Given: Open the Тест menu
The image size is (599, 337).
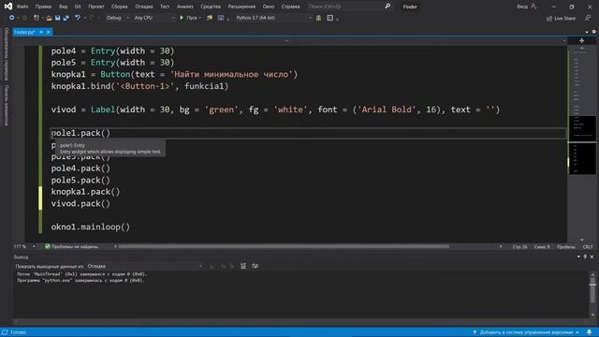Looking at the screenshot, I should pyautogui.click(x=165, y=7).
